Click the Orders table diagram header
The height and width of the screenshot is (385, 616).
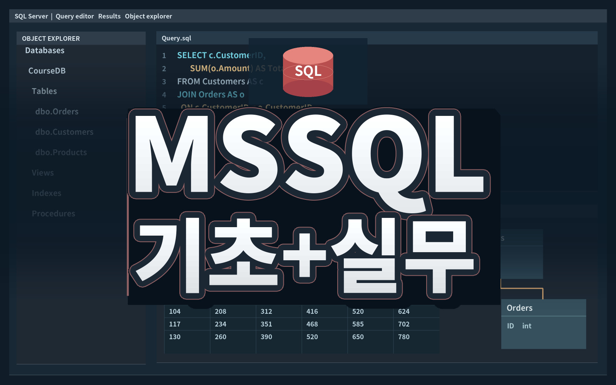tap(544, 308)
